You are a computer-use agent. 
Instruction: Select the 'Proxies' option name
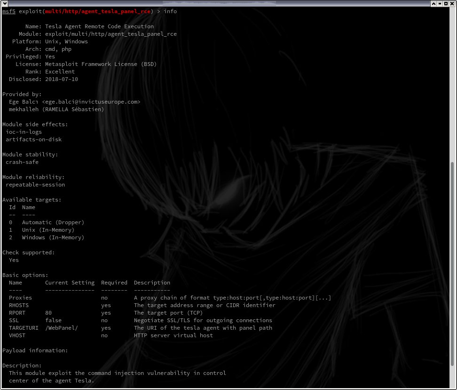pos(20,298)
